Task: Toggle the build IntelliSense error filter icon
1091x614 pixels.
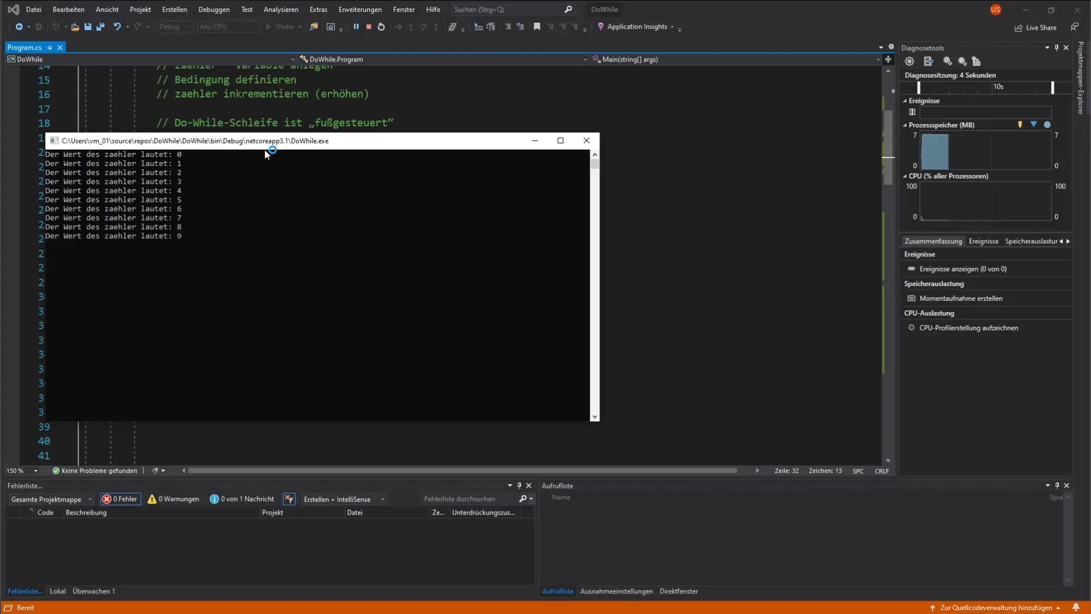Action: [289, 499]
